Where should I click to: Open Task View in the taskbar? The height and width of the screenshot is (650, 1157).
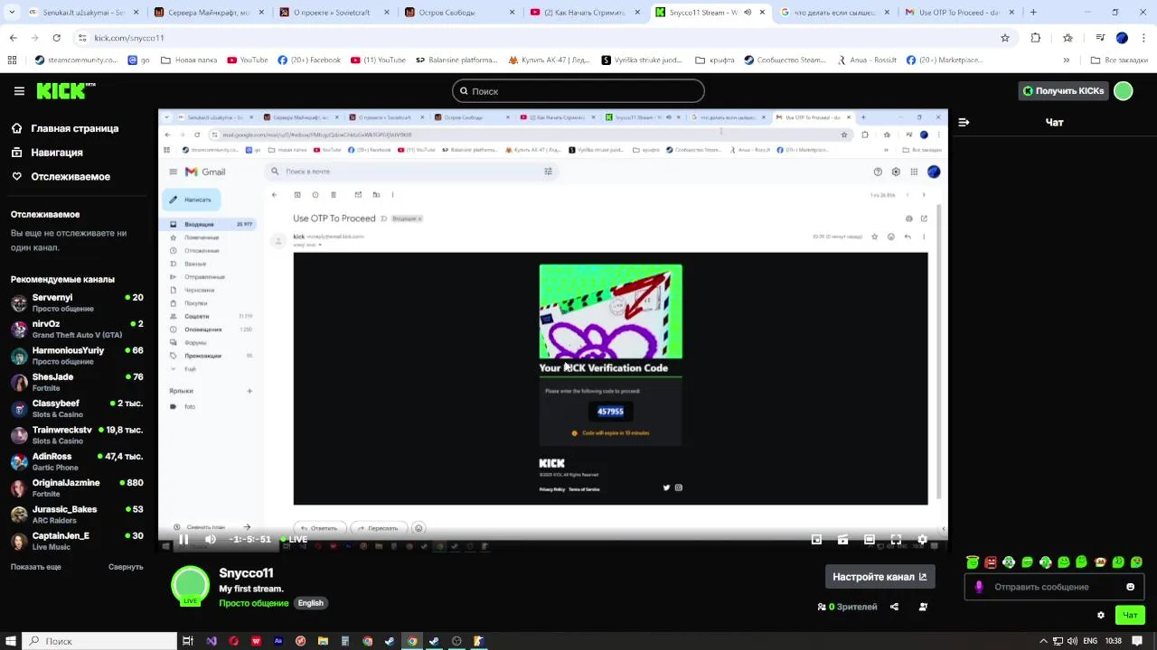pyautogui.click(x=188, y=641)
